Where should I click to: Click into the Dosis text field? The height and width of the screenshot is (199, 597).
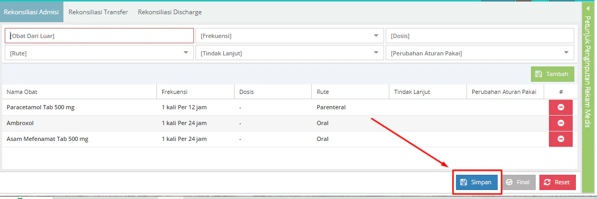480,36
